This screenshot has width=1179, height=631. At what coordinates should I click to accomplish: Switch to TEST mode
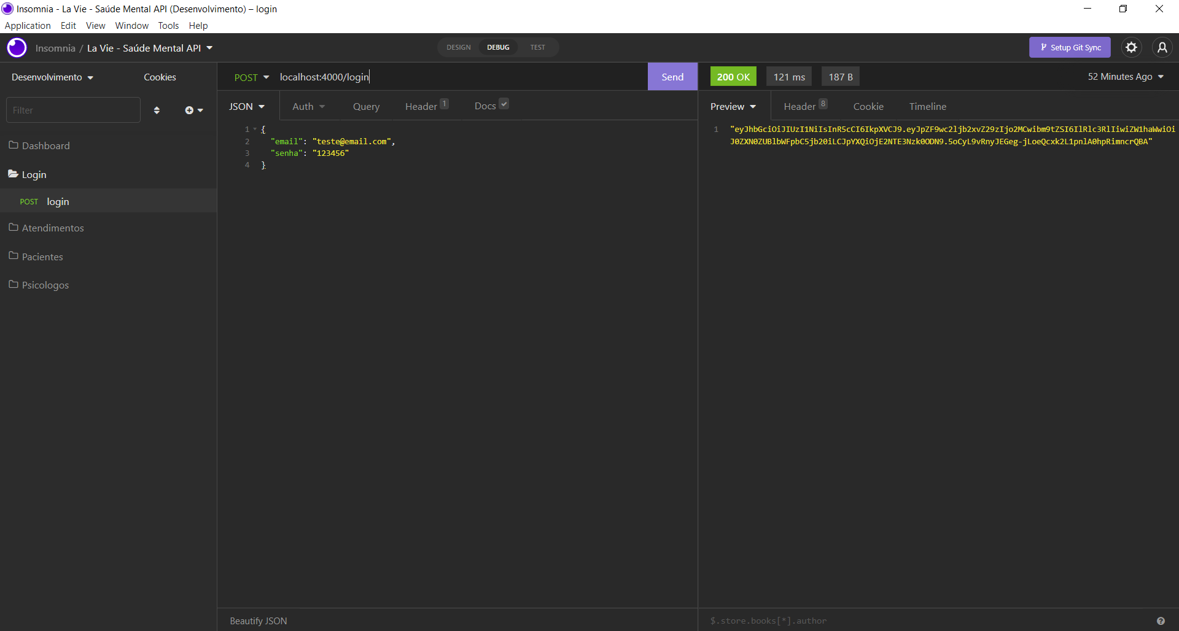(537, 47)
